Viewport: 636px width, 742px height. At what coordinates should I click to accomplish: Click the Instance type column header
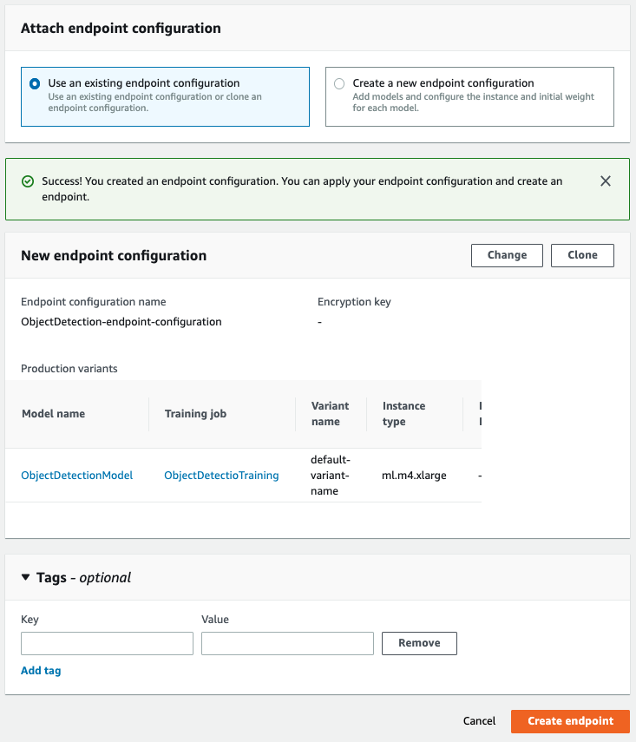click(x=404, y=414)
